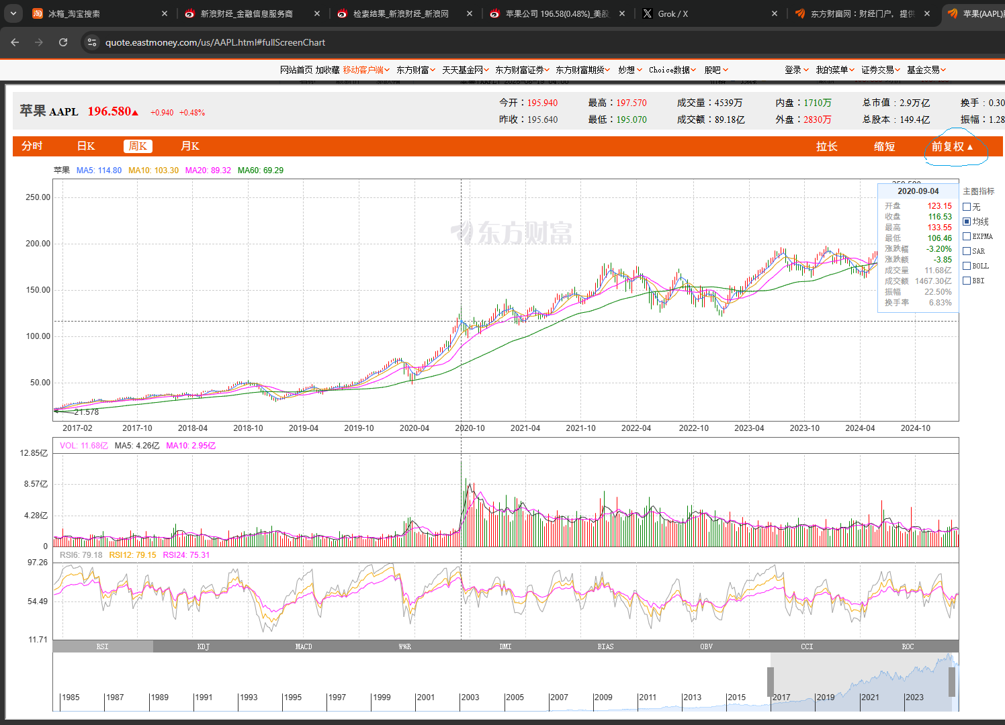The width and height of the screenshot is (1005, 725).
Task: Click the browser back arrow icon
Action: [x=15, y=42]
